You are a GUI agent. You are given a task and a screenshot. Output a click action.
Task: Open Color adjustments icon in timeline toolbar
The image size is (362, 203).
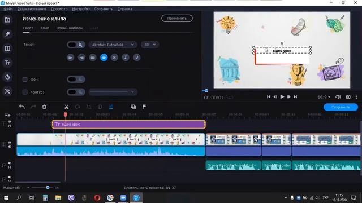(100, 107)
